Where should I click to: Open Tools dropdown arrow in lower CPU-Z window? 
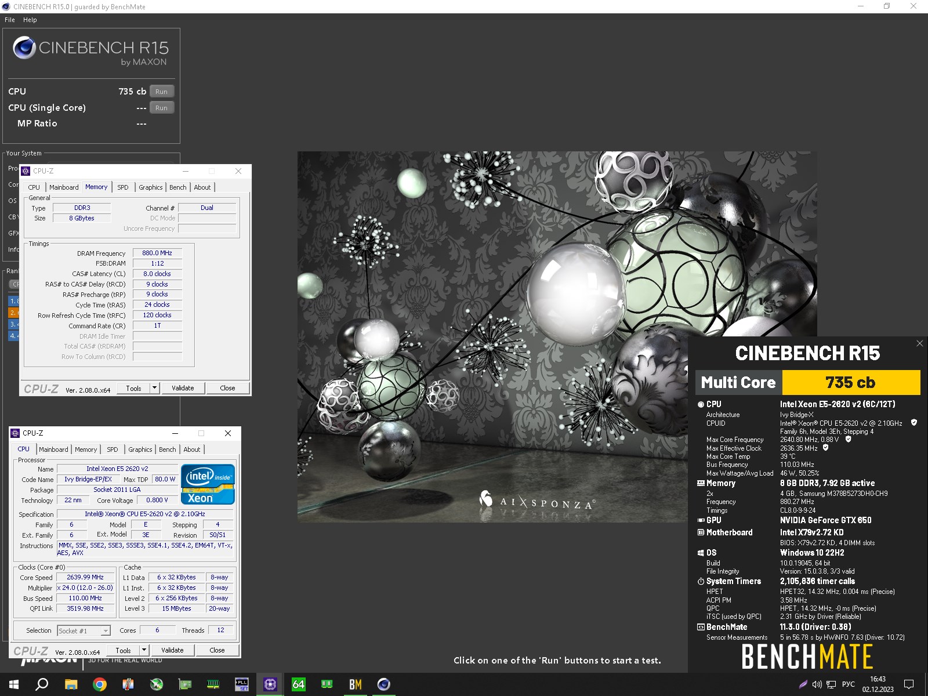tap(144, 650)
